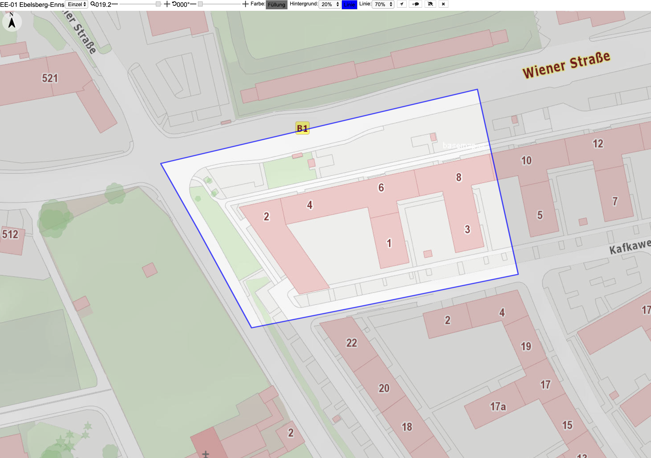The image size is (651, 458).
Task: Click the yellow B1 road marker
Action: (x=302, y=128)
